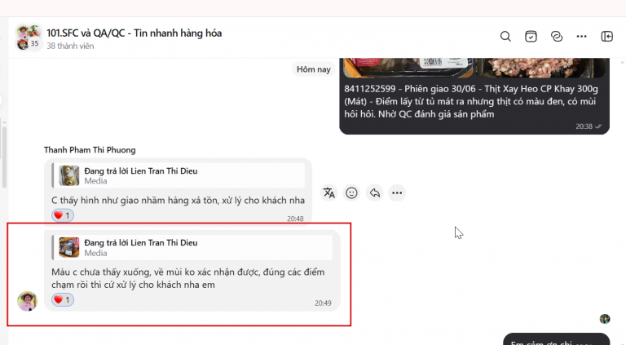Click the group link icon in header
Viewport: 626px width, 345px height.
(x=557, y=37)
